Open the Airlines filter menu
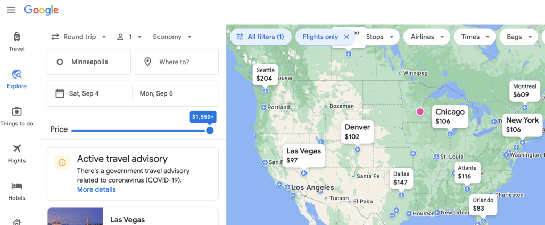Viewport: 545px width, 225px height. (427, 37)
